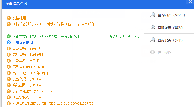Click the 友情提醒 text line
194x107 pixels.
20,18
